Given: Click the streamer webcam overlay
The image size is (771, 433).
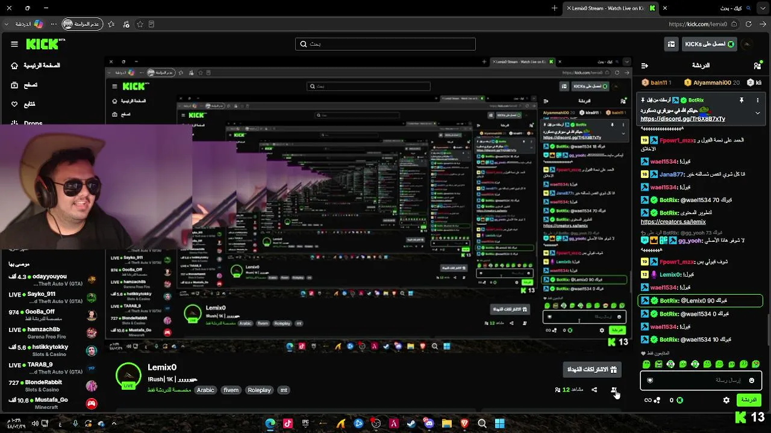Looking at the screenshot, I should click(x=96, y=186).
